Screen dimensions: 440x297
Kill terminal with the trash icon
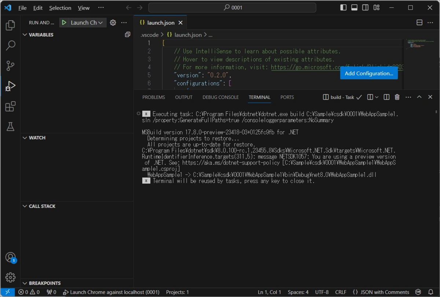pyautogui.click(x=397, y=97)
